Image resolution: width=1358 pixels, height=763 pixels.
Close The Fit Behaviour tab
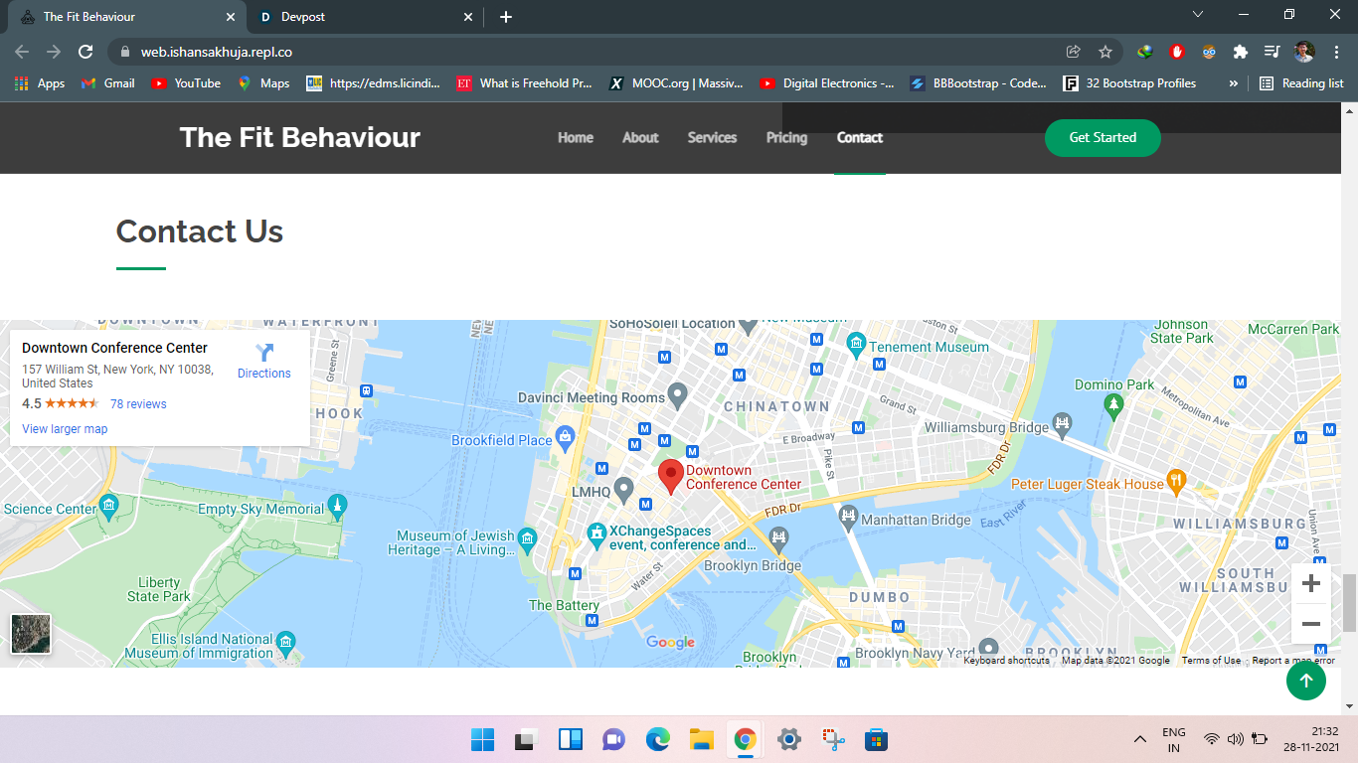pyautogui.click(x=231, y=17)
